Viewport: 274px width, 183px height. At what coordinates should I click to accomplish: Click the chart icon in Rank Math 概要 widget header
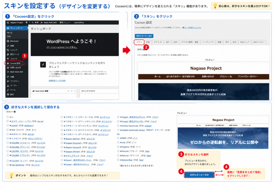(33, 91)
